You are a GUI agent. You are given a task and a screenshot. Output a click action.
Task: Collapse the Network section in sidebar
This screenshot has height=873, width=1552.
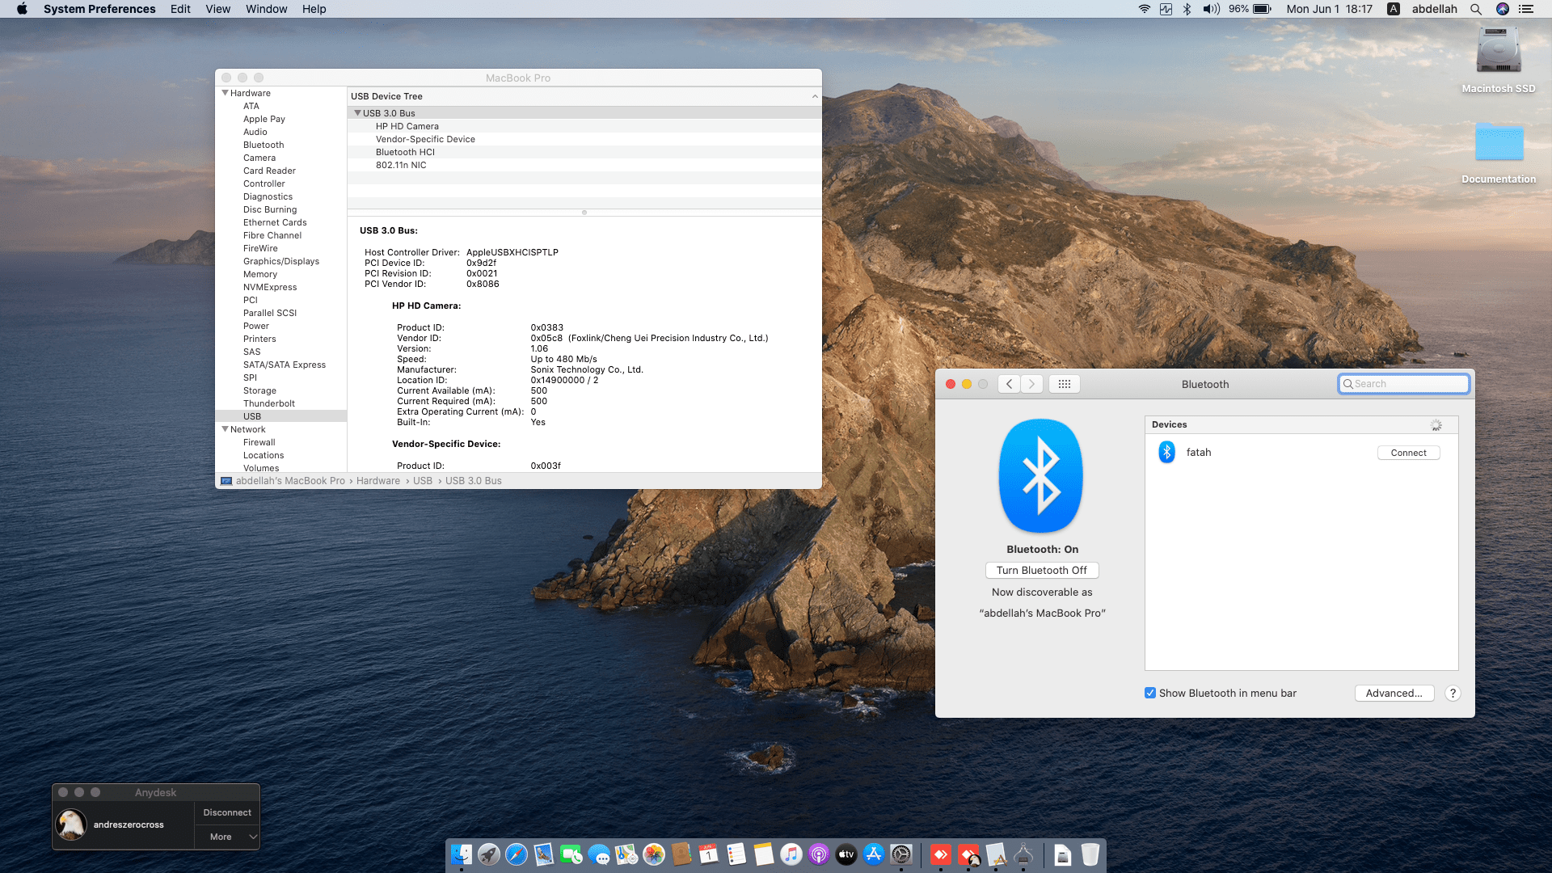pyautogui.click(x=225, y=429)
